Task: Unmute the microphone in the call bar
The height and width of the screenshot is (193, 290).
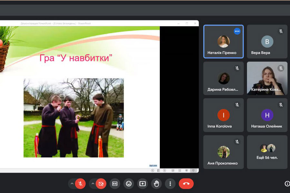Action: click(80, 184)
